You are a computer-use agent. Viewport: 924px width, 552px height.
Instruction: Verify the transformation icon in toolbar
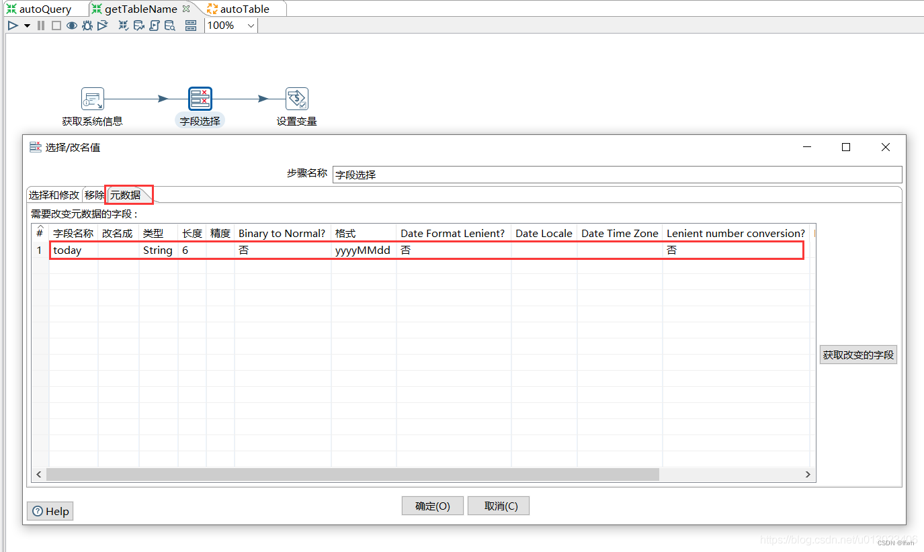pyautogui.click(x=124, y=26)
